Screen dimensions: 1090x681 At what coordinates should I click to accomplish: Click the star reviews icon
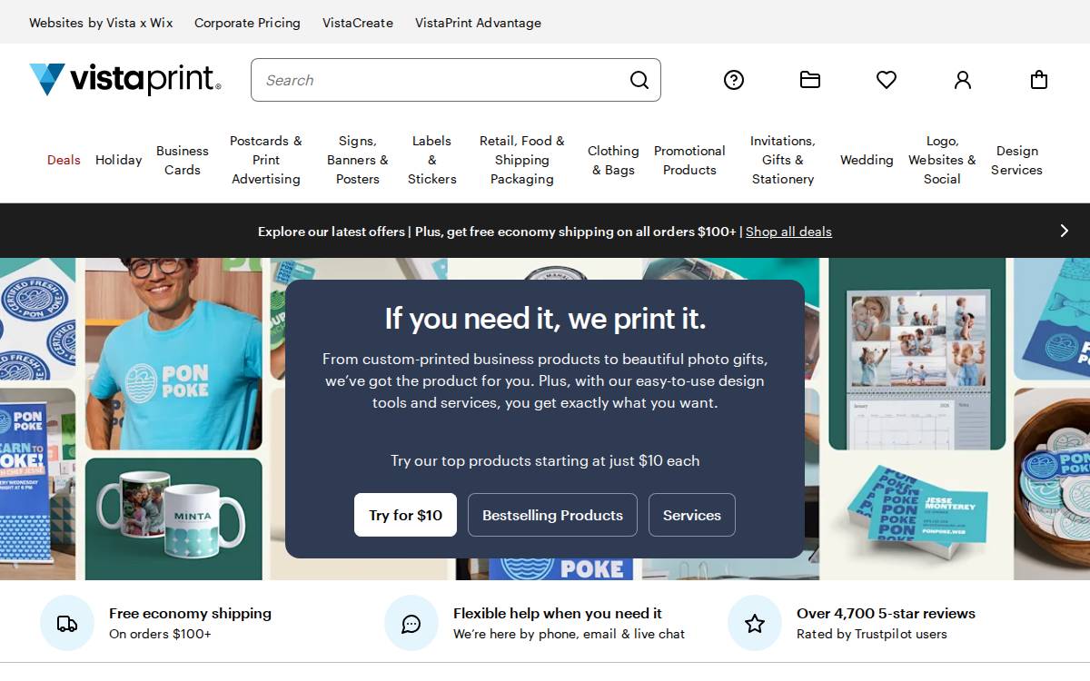click(x=755, y=623)
